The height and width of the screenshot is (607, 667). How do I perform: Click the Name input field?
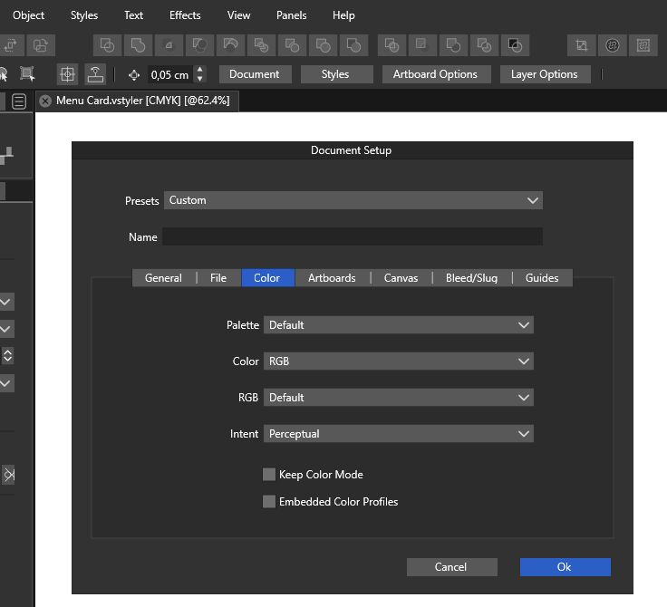click(352, 237)
